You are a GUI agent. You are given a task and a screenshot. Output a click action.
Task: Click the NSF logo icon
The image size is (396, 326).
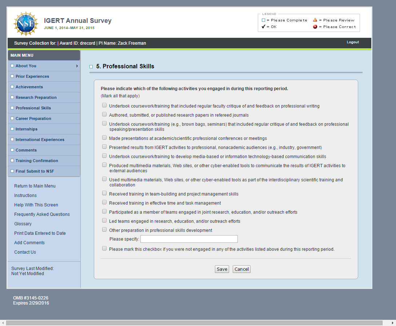pyautogui.click(x=25, y=24)
